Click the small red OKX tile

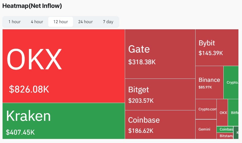(x=222, y=112)
